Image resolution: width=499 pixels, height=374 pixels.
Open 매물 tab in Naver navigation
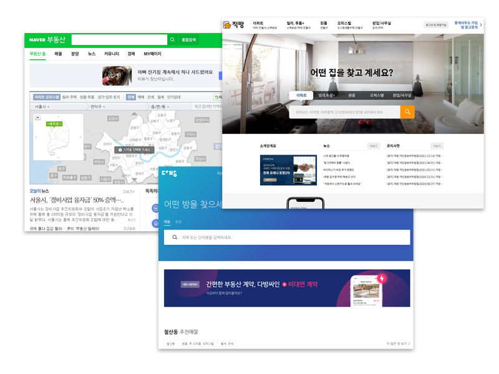58,54
